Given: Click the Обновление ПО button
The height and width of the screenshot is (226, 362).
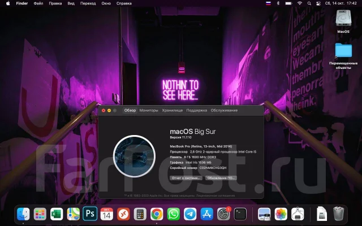Looking at the screenshot, I should pos(221,178).
